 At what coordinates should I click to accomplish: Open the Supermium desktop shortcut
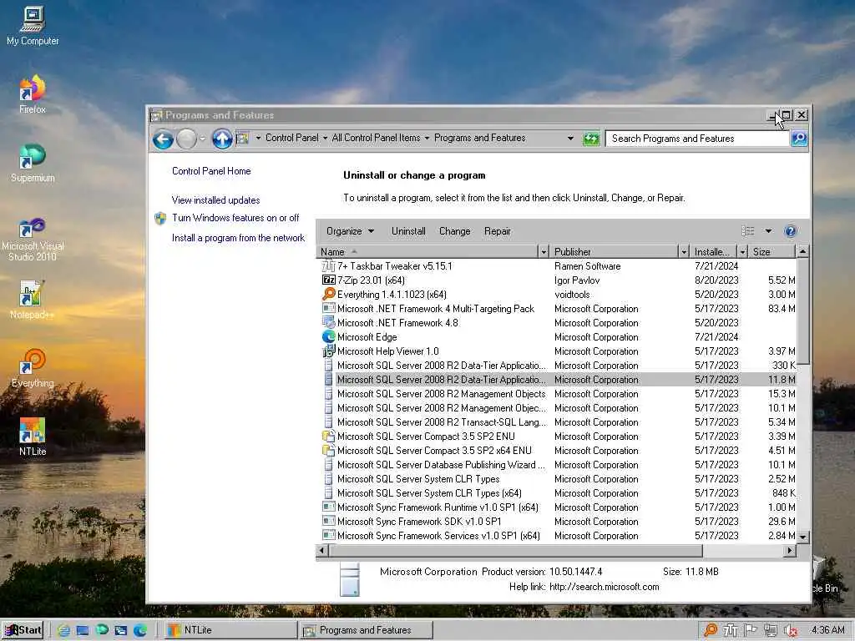(33, 163)
